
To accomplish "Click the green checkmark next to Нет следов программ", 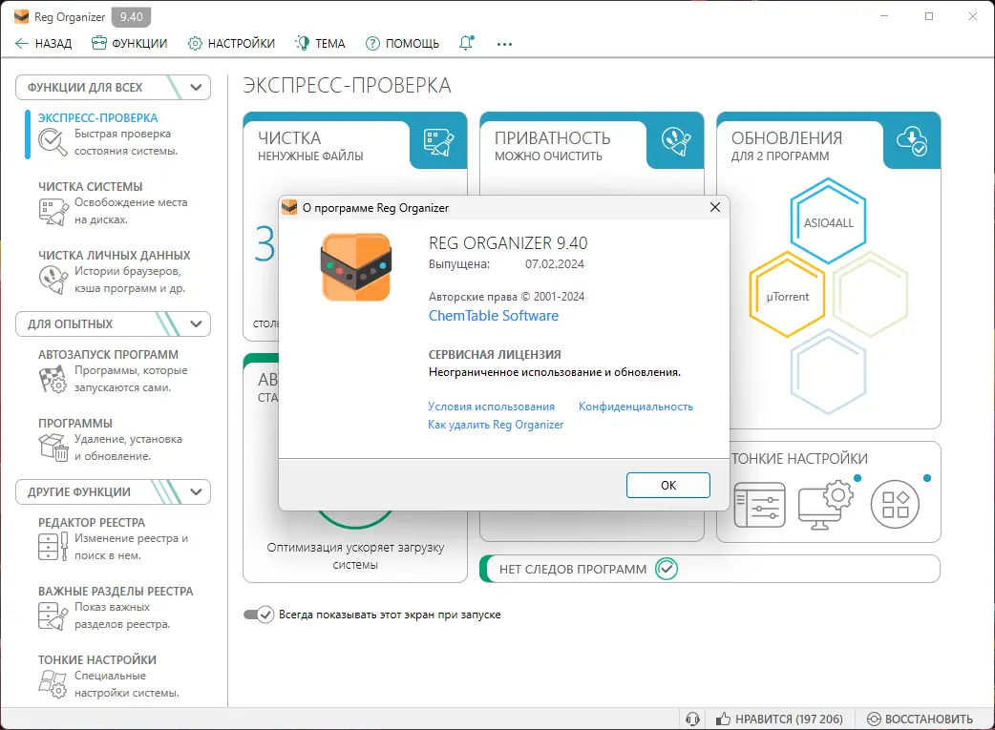I will pos(667,569).
